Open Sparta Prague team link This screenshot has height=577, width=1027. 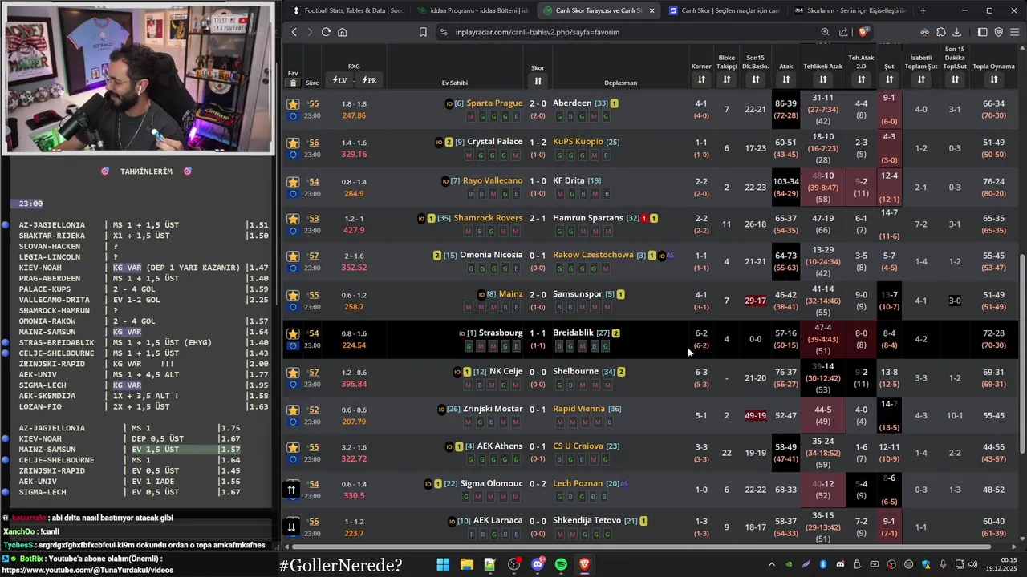(x=494, y=103)
